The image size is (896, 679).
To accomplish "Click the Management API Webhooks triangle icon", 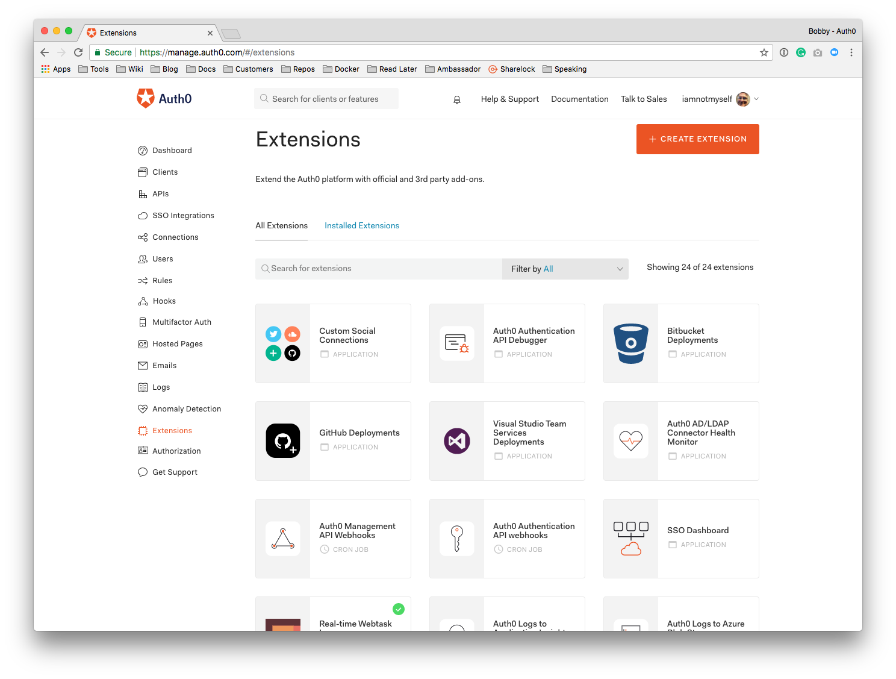I will [283, 539].
